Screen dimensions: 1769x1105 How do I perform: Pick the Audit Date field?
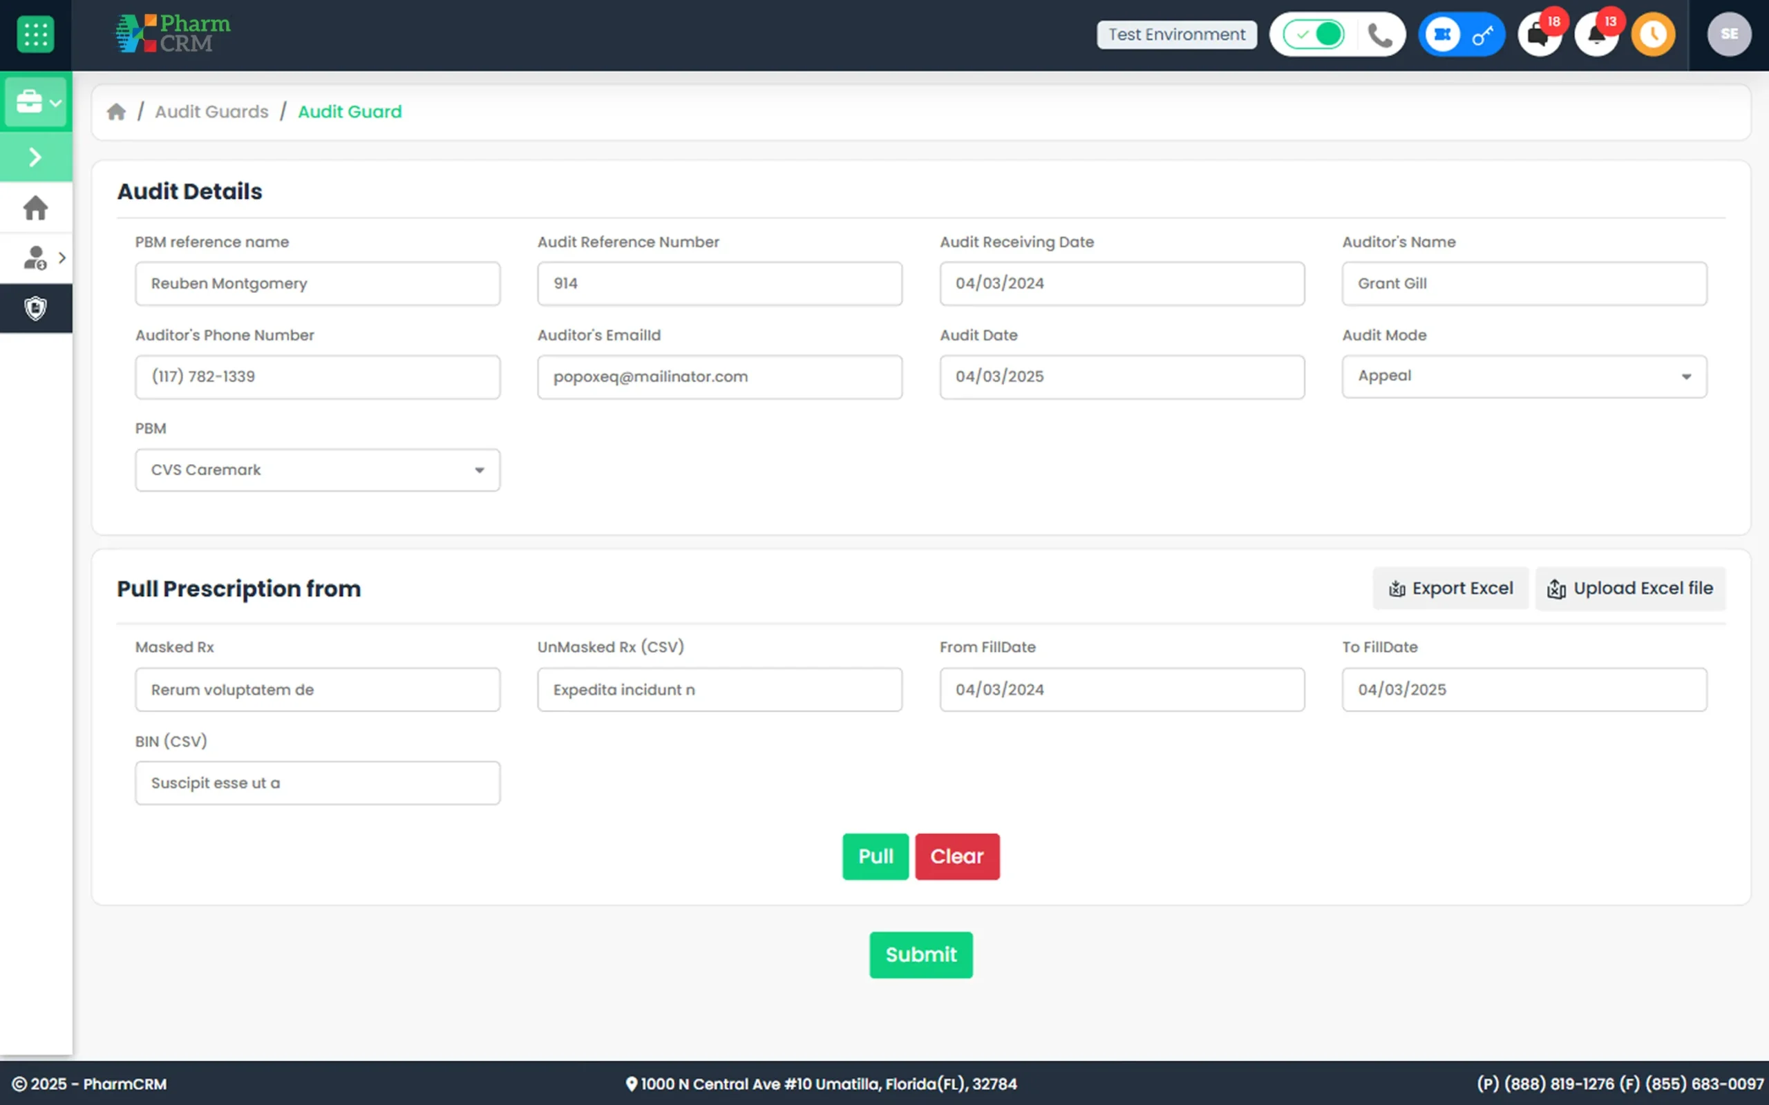[x=1122, y=376]
